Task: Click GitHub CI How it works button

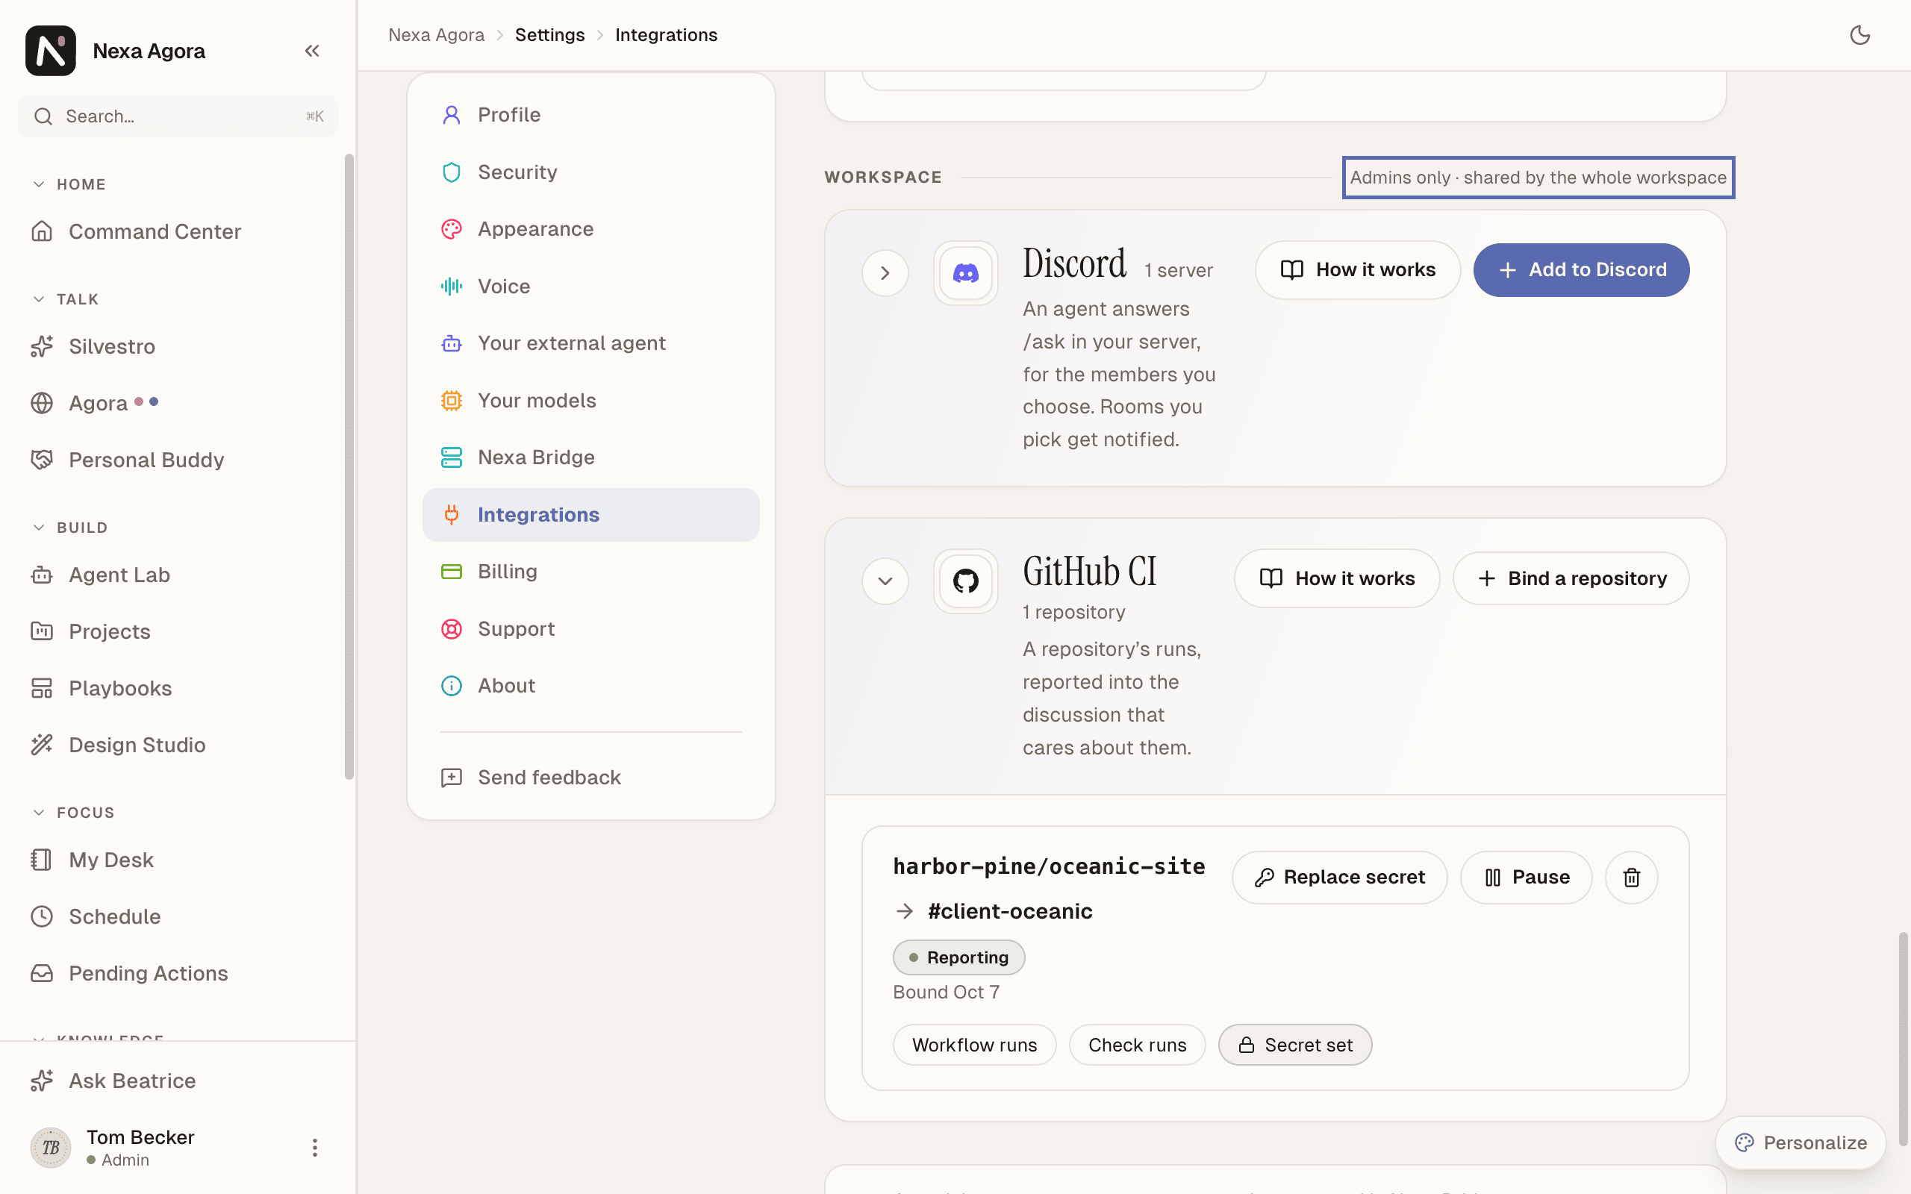Action: [1337, 578]
